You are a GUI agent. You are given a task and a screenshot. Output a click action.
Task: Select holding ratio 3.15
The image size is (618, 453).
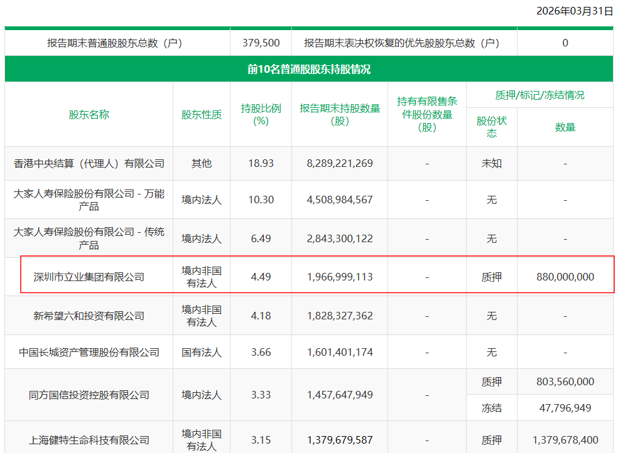pos(261,440)
